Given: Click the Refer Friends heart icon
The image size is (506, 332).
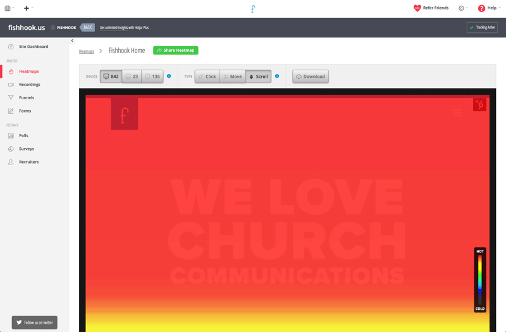Looking at the screenshot, I should (417, 8).
